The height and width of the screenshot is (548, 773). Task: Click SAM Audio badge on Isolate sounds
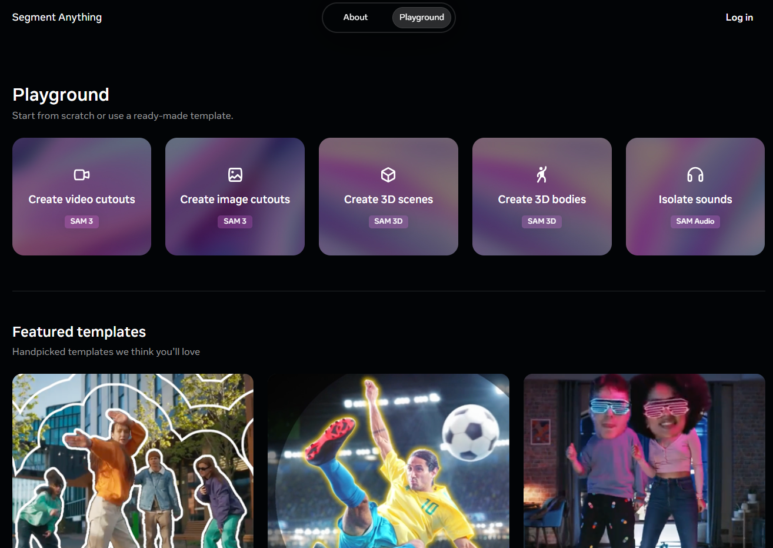click(695, 221)
